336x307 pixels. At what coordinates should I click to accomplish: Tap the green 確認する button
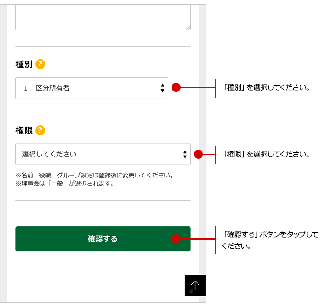coord(103,239)
